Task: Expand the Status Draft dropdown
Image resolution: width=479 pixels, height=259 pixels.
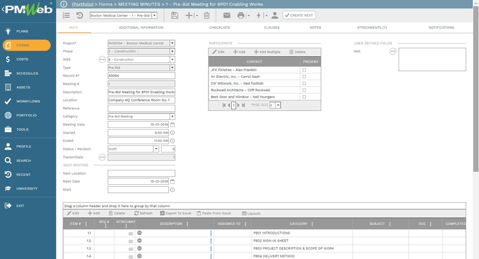Action: (155, 149)
